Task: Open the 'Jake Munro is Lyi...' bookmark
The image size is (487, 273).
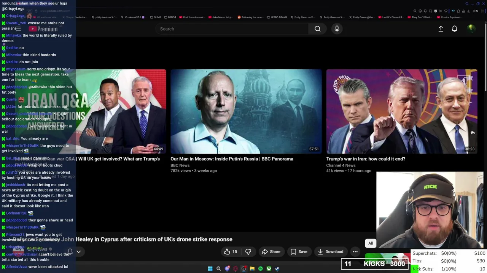Action: [x=221, y=17]
